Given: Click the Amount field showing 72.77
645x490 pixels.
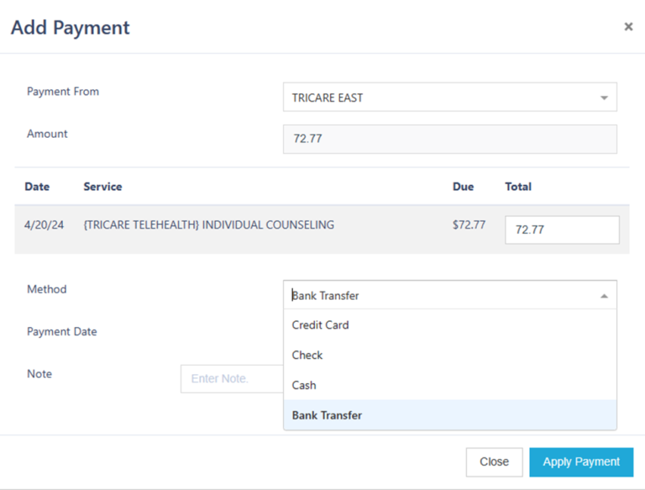Looking at the screenshot, I should (x=449, y=140).
